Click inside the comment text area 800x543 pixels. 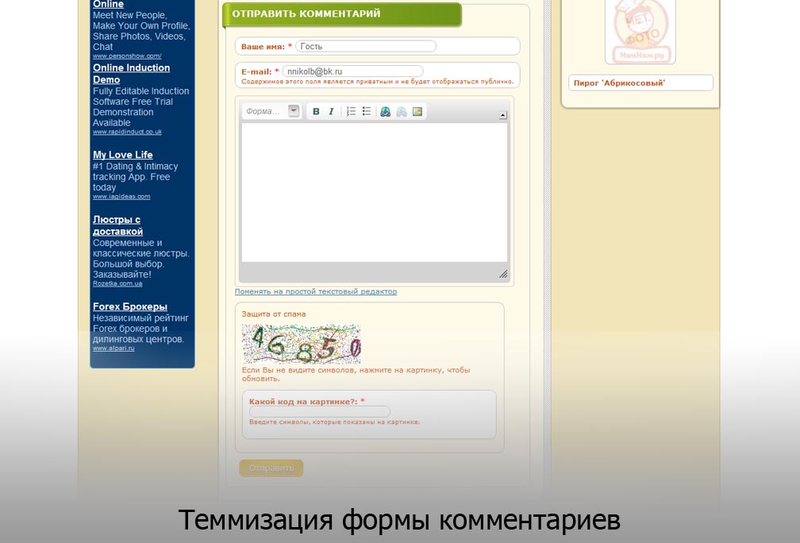pyautogui.click(x=375, y=192)
